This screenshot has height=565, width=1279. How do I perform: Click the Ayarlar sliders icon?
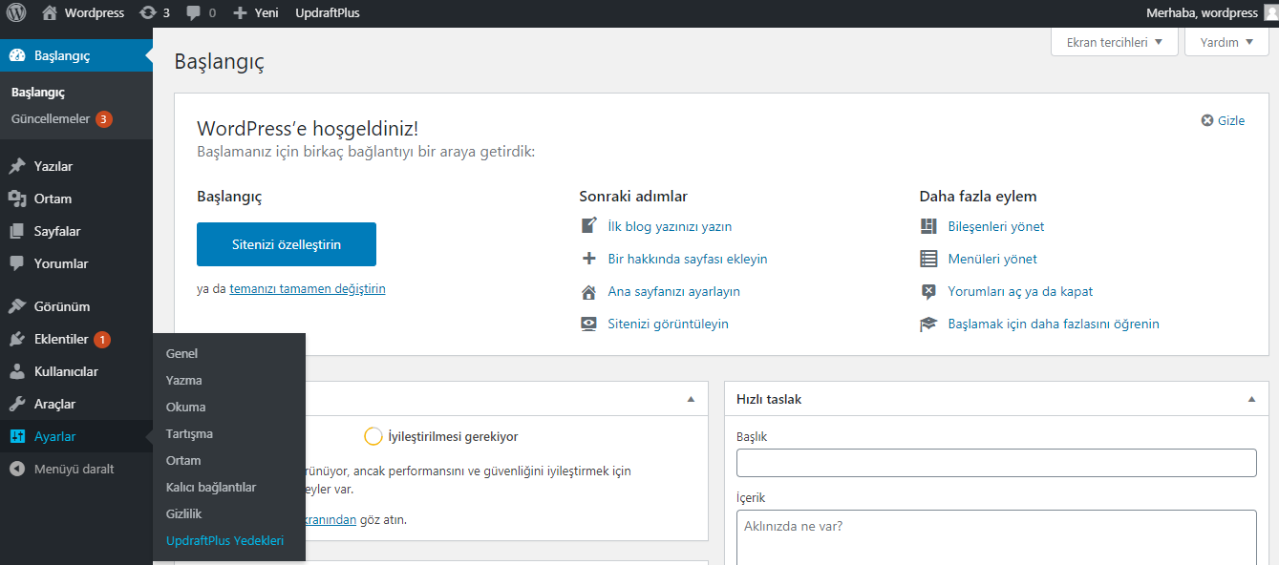(17, 436)
